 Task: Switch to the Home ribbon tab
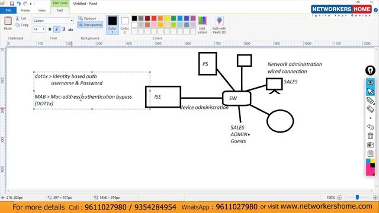[x=25, y=11]
